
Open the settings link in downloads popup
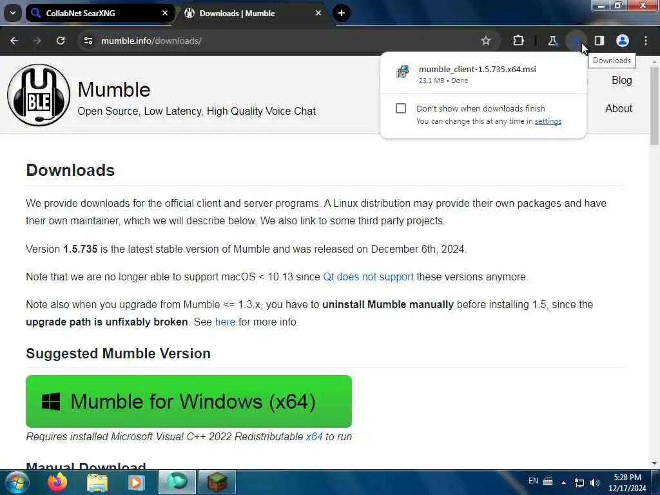pyautogui.click(x=548, y=121)
